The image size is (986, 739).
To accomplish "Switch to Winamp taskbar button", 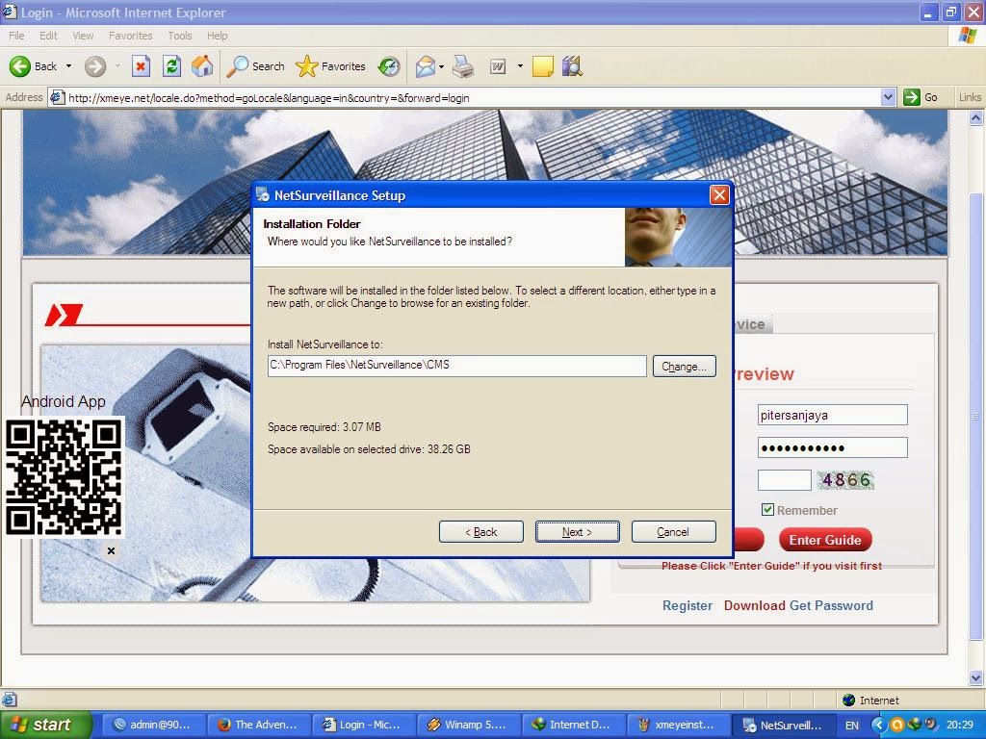I will pos(469,725).
